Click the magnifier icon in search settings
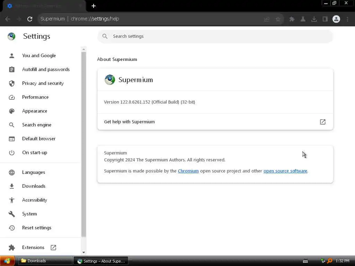The width and height of the screenshot is (355, 266). 105,36
